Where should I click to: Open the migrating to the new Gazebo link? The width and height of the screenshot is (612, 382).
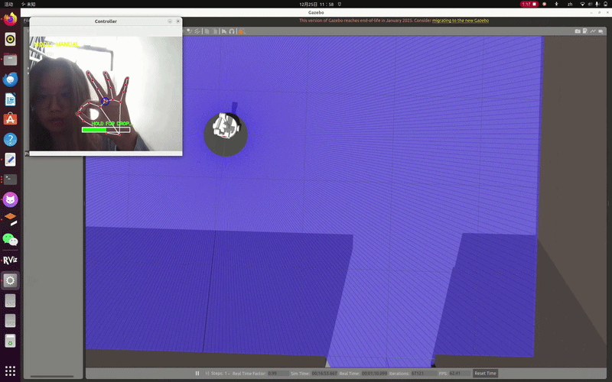pyautogui.click(x=461, y=21)
